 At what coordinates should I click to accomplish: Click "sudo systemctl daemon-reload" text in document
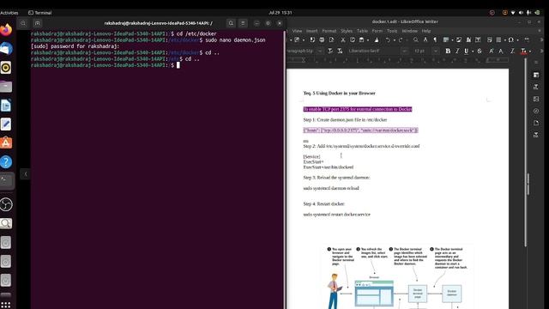(x=331, y=188)
